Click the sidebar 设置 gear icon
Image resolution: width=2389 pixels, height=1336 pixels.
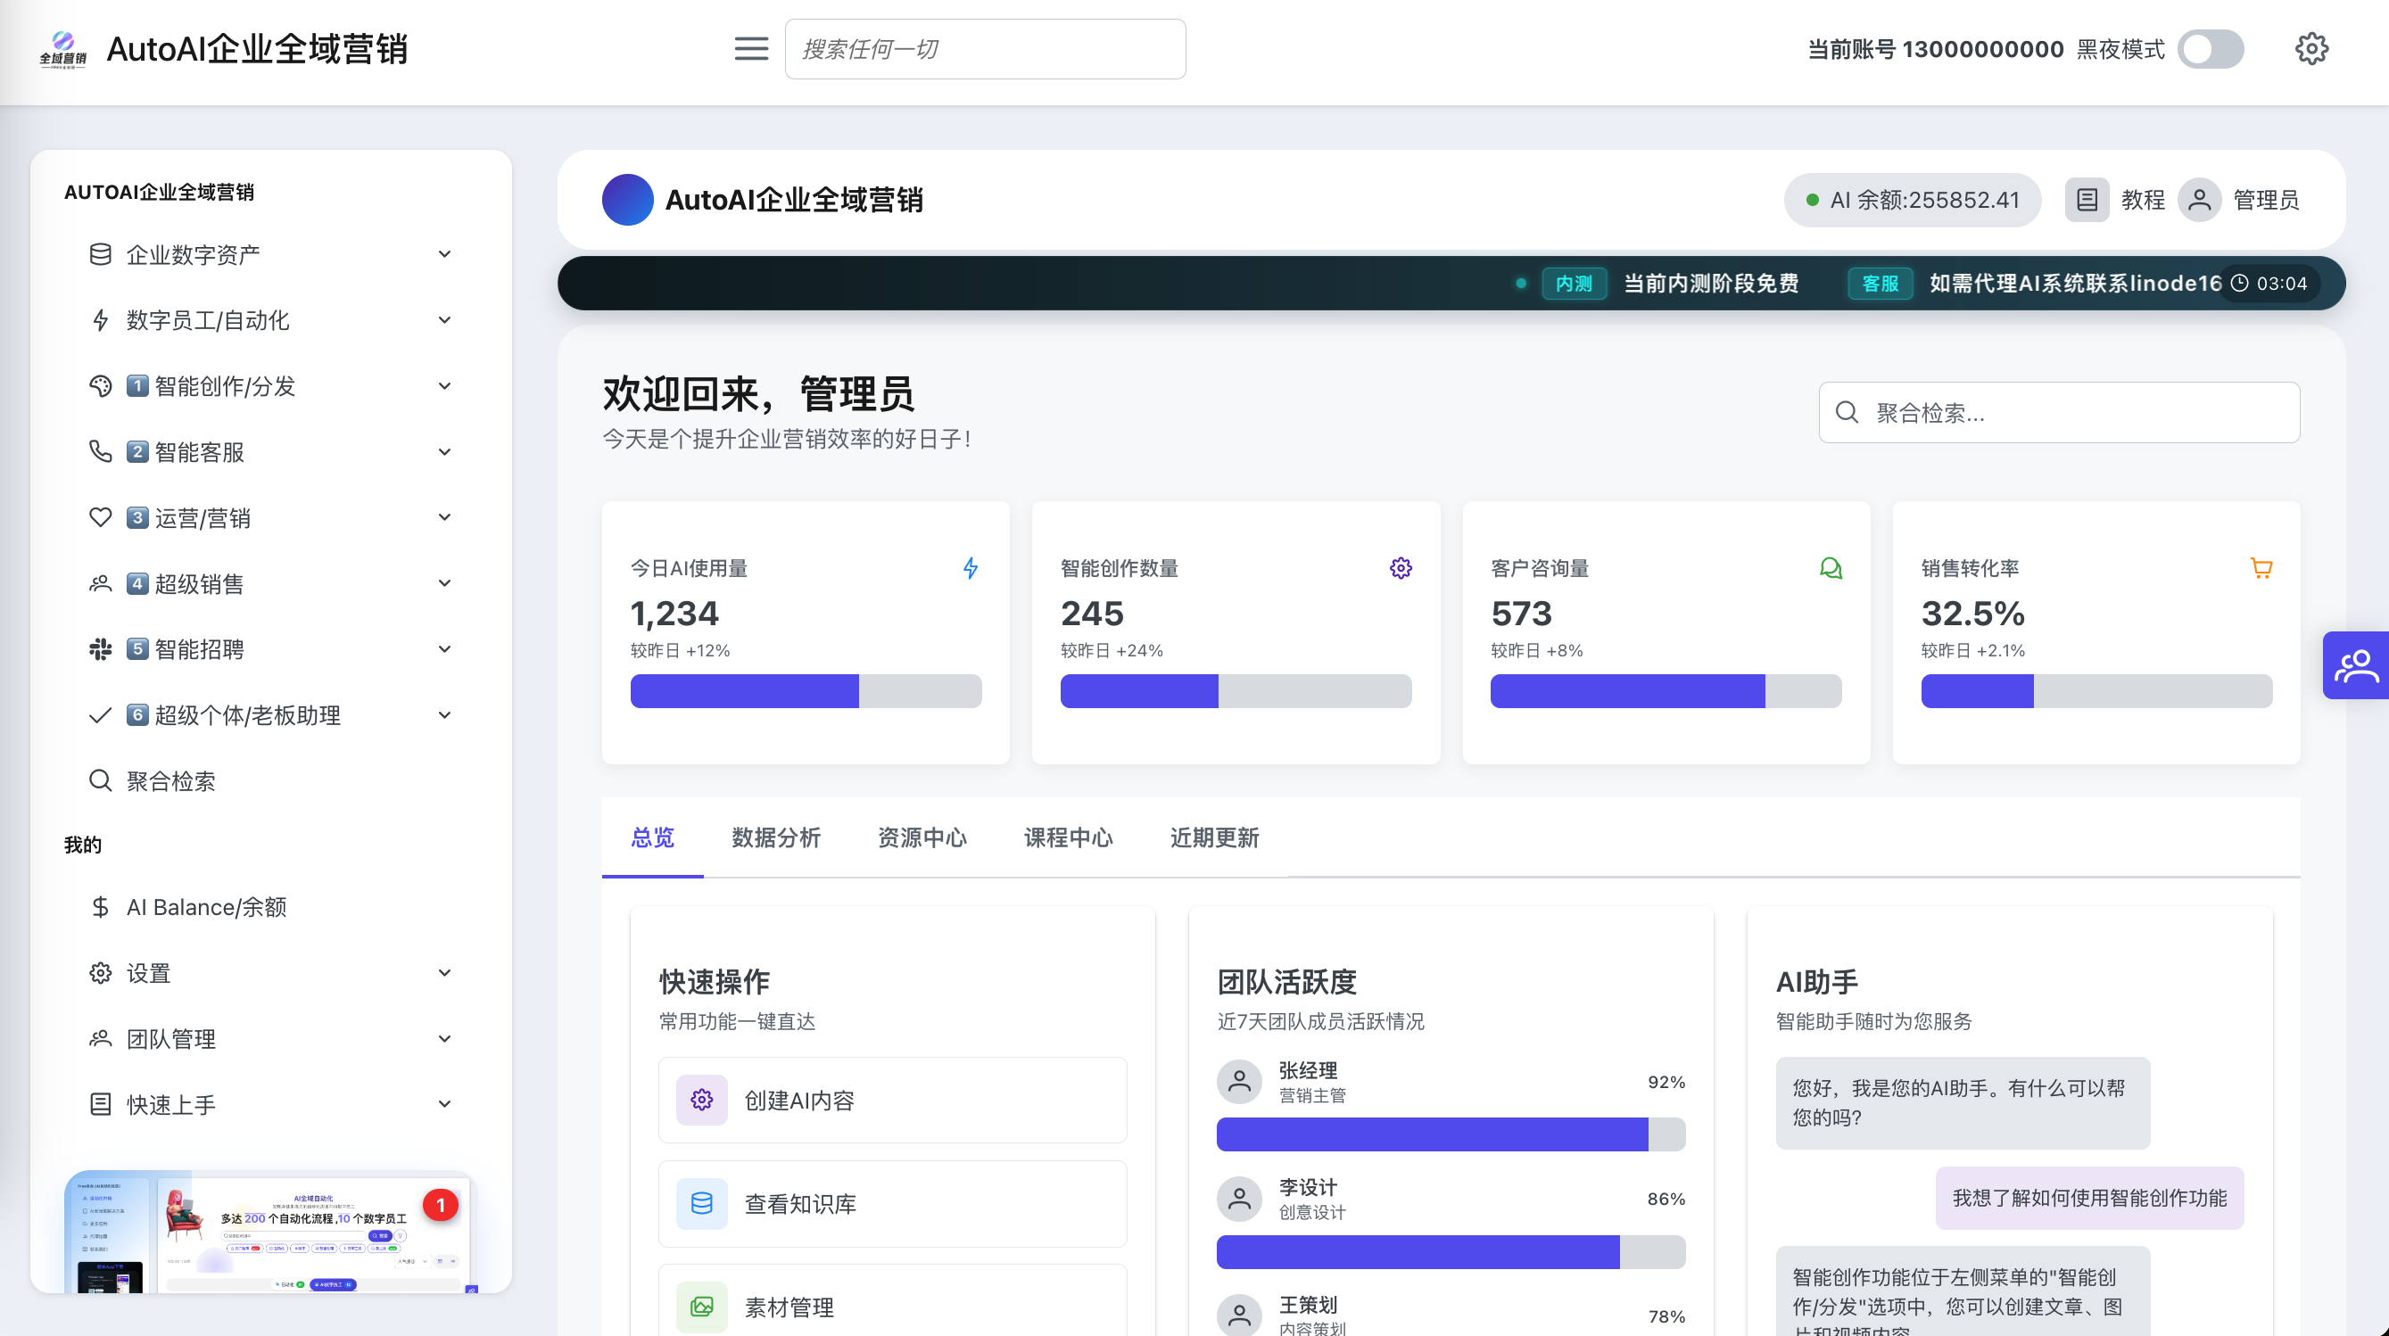click(100, 972)
